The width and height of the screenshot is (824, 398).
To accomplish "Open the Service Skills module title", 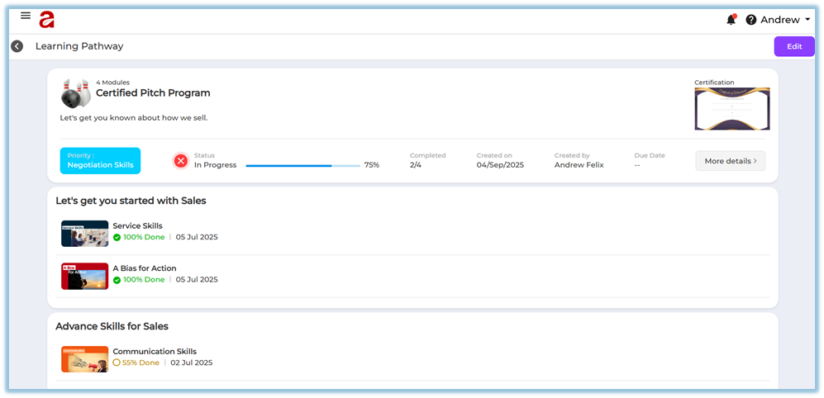I will point(137,225).
